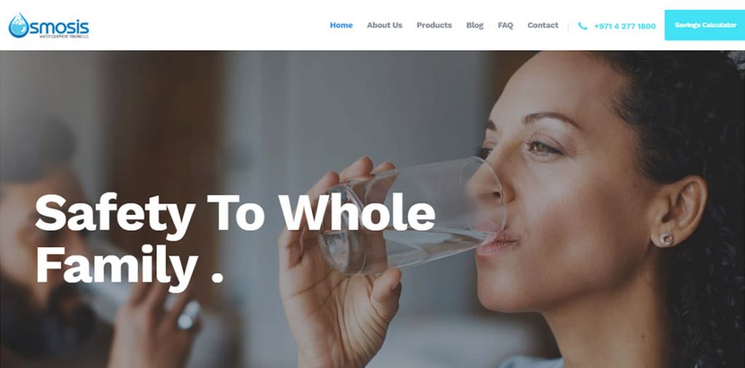
Task: Click the woman's stud earring
Action: [x=666, y=239]
